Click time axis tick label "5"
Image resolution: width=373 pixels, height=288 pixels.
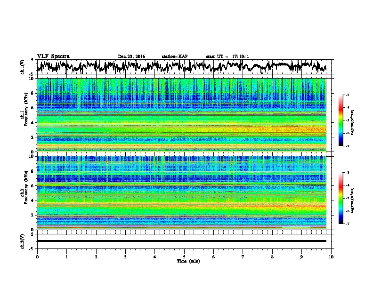click(x=184, y=256)
